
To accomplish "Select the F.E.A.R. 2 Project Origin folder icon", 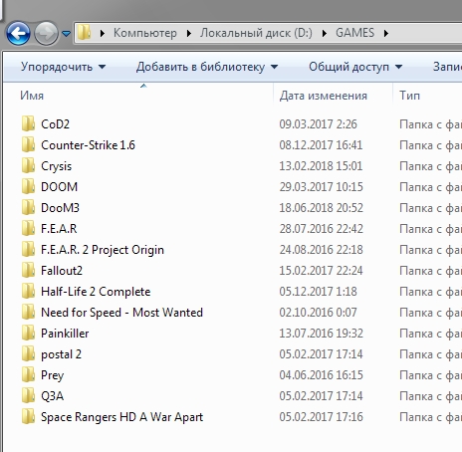I will pyautogui.click(x=28, y=249).
